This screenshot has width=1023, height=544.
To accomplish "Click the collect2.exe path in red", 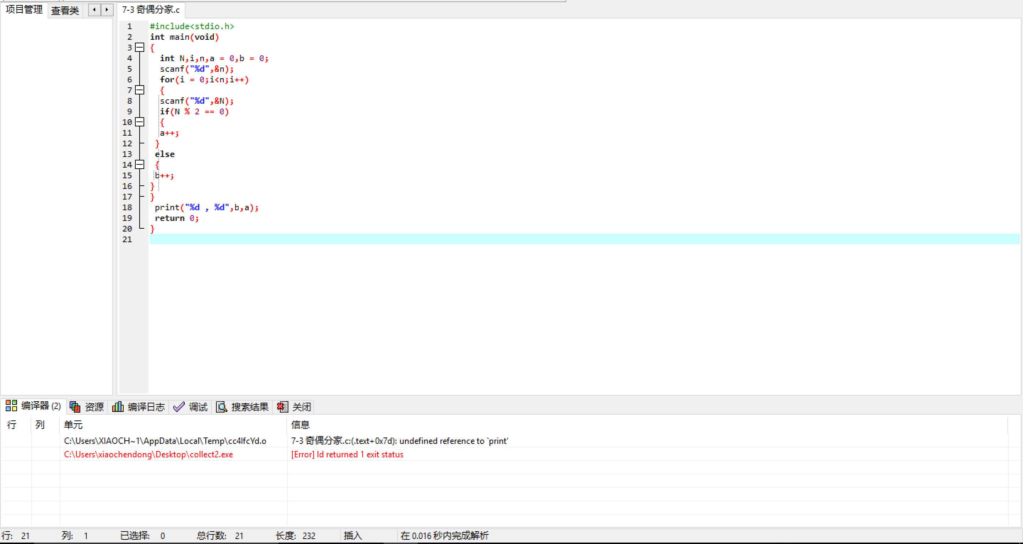I will [148, 454].
